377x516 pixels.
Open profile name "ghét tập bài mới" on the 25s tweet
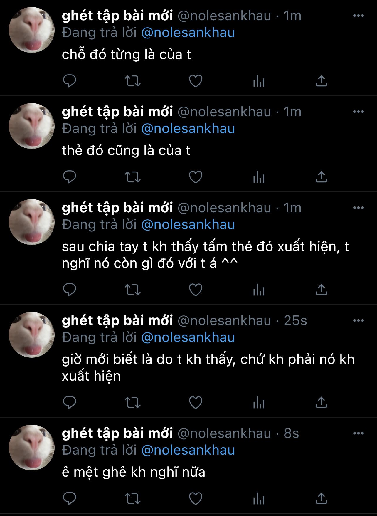click(117, 320)
